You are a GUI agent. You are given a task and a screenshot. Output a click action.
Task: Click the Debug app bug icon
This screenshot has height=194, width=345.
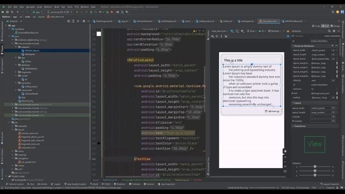coord(91,12)
